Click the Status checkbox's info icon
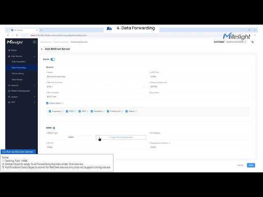 [136, 111]
